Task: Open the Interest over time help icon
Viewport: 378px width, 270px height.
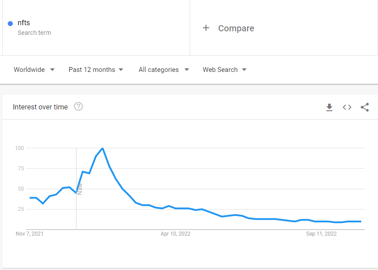Action: [x=78, y=106]
